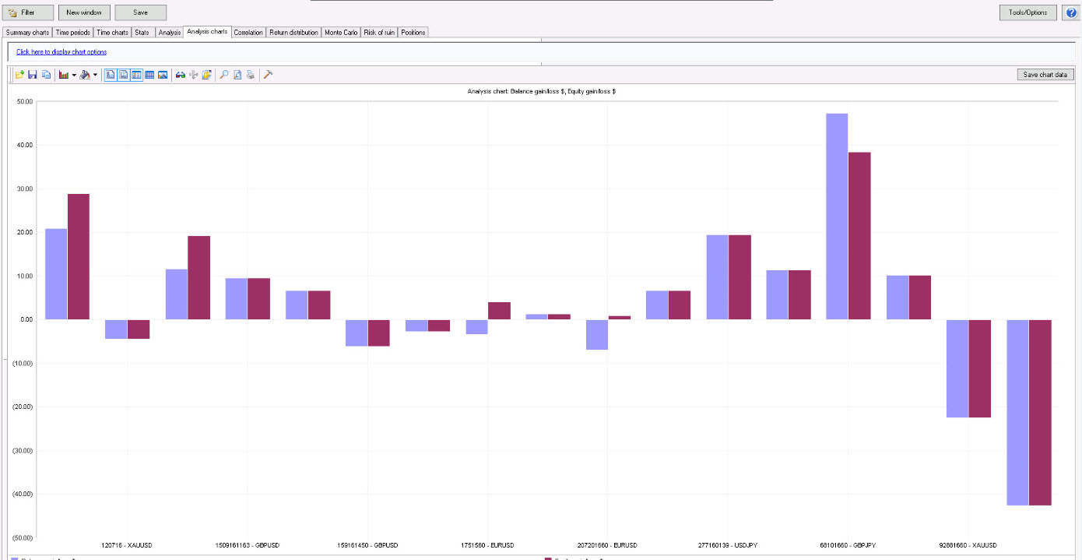Click the paint bucket color palette icon

coord(85,75)
